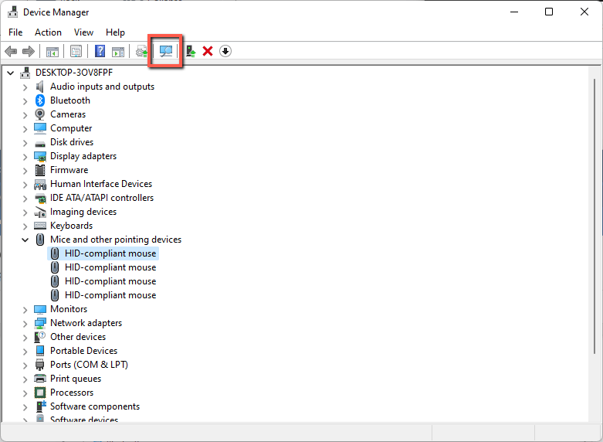Screen dimensions: 603x442
Task: Expand the Software components category
Action: [x=25, y=407]
